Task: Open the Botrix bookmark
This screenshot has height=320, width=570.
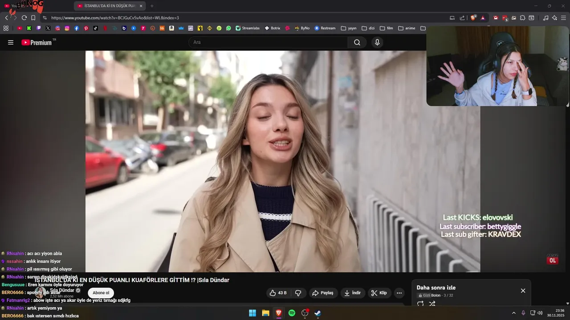Action: [273, 28]
